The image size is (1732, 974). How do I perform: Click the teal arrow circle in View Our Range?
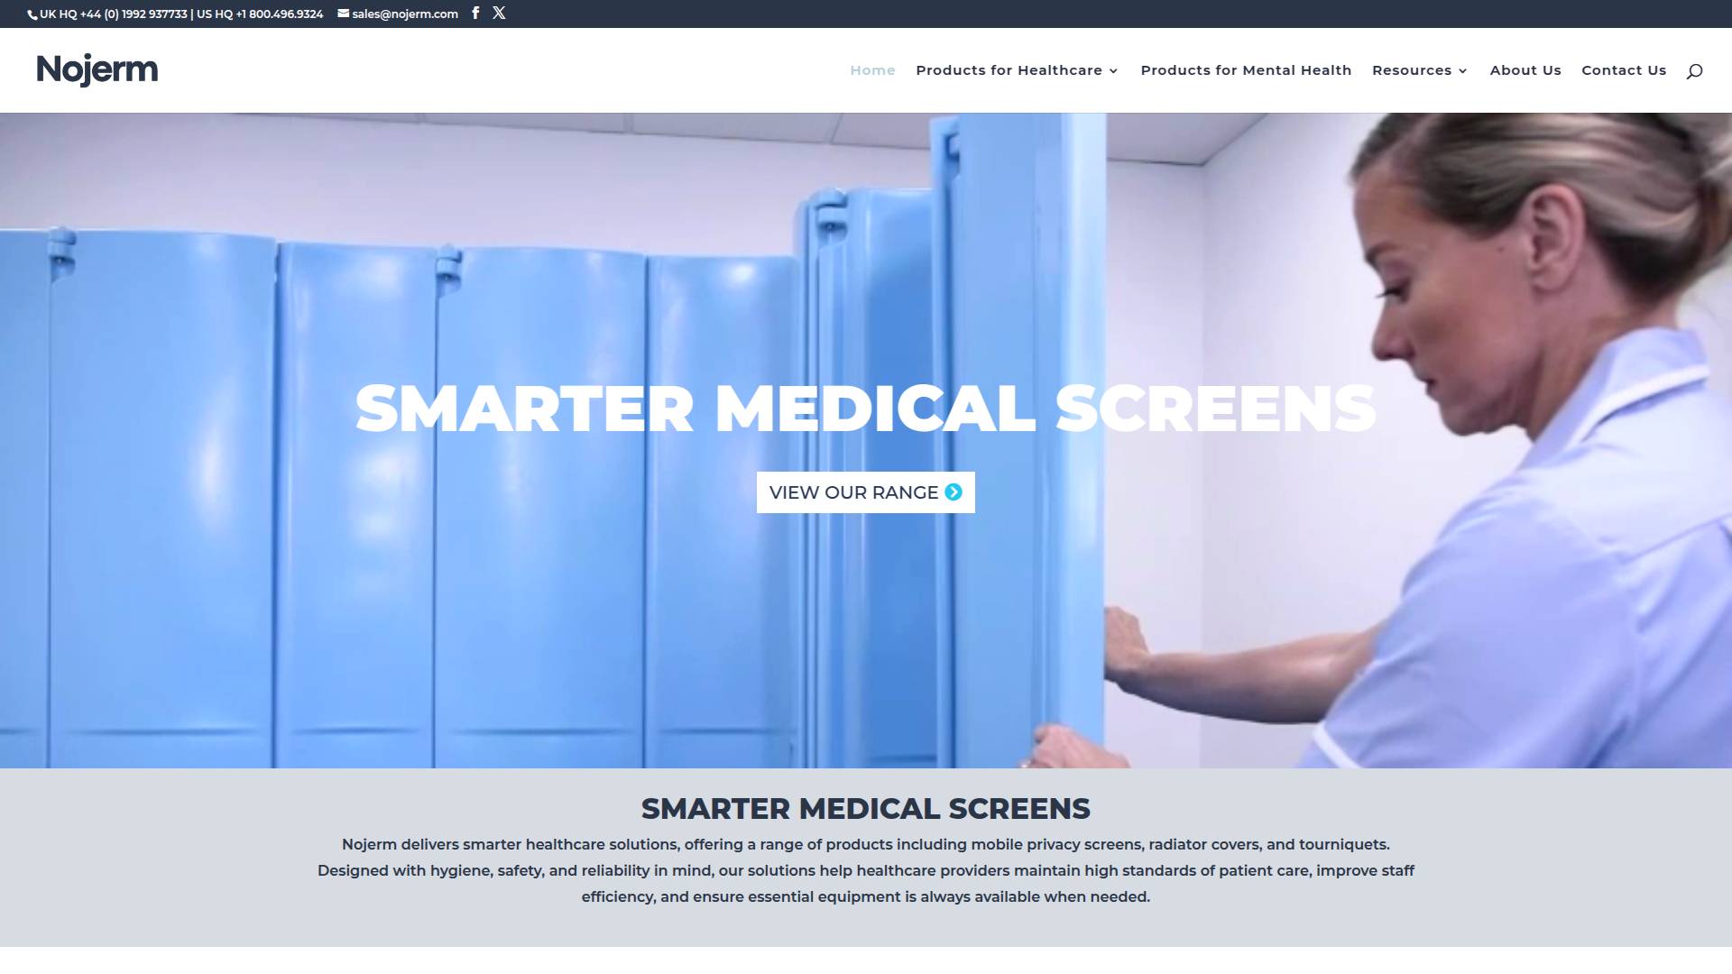(x=954, y=492)
